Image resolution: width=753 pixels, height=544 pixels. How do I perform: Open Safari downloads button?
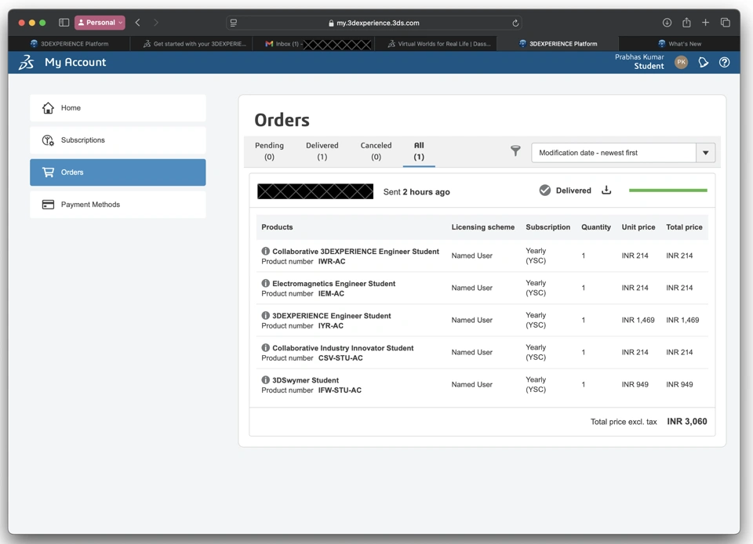(667, 23)
